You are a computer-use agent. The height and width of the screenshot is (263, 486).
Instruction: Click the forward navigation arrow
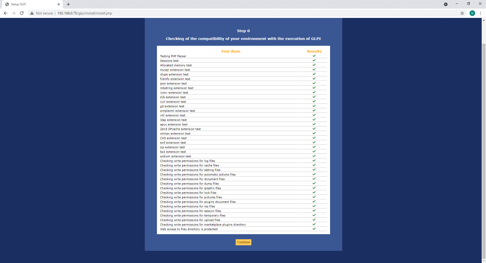click(x=14, y=13)
